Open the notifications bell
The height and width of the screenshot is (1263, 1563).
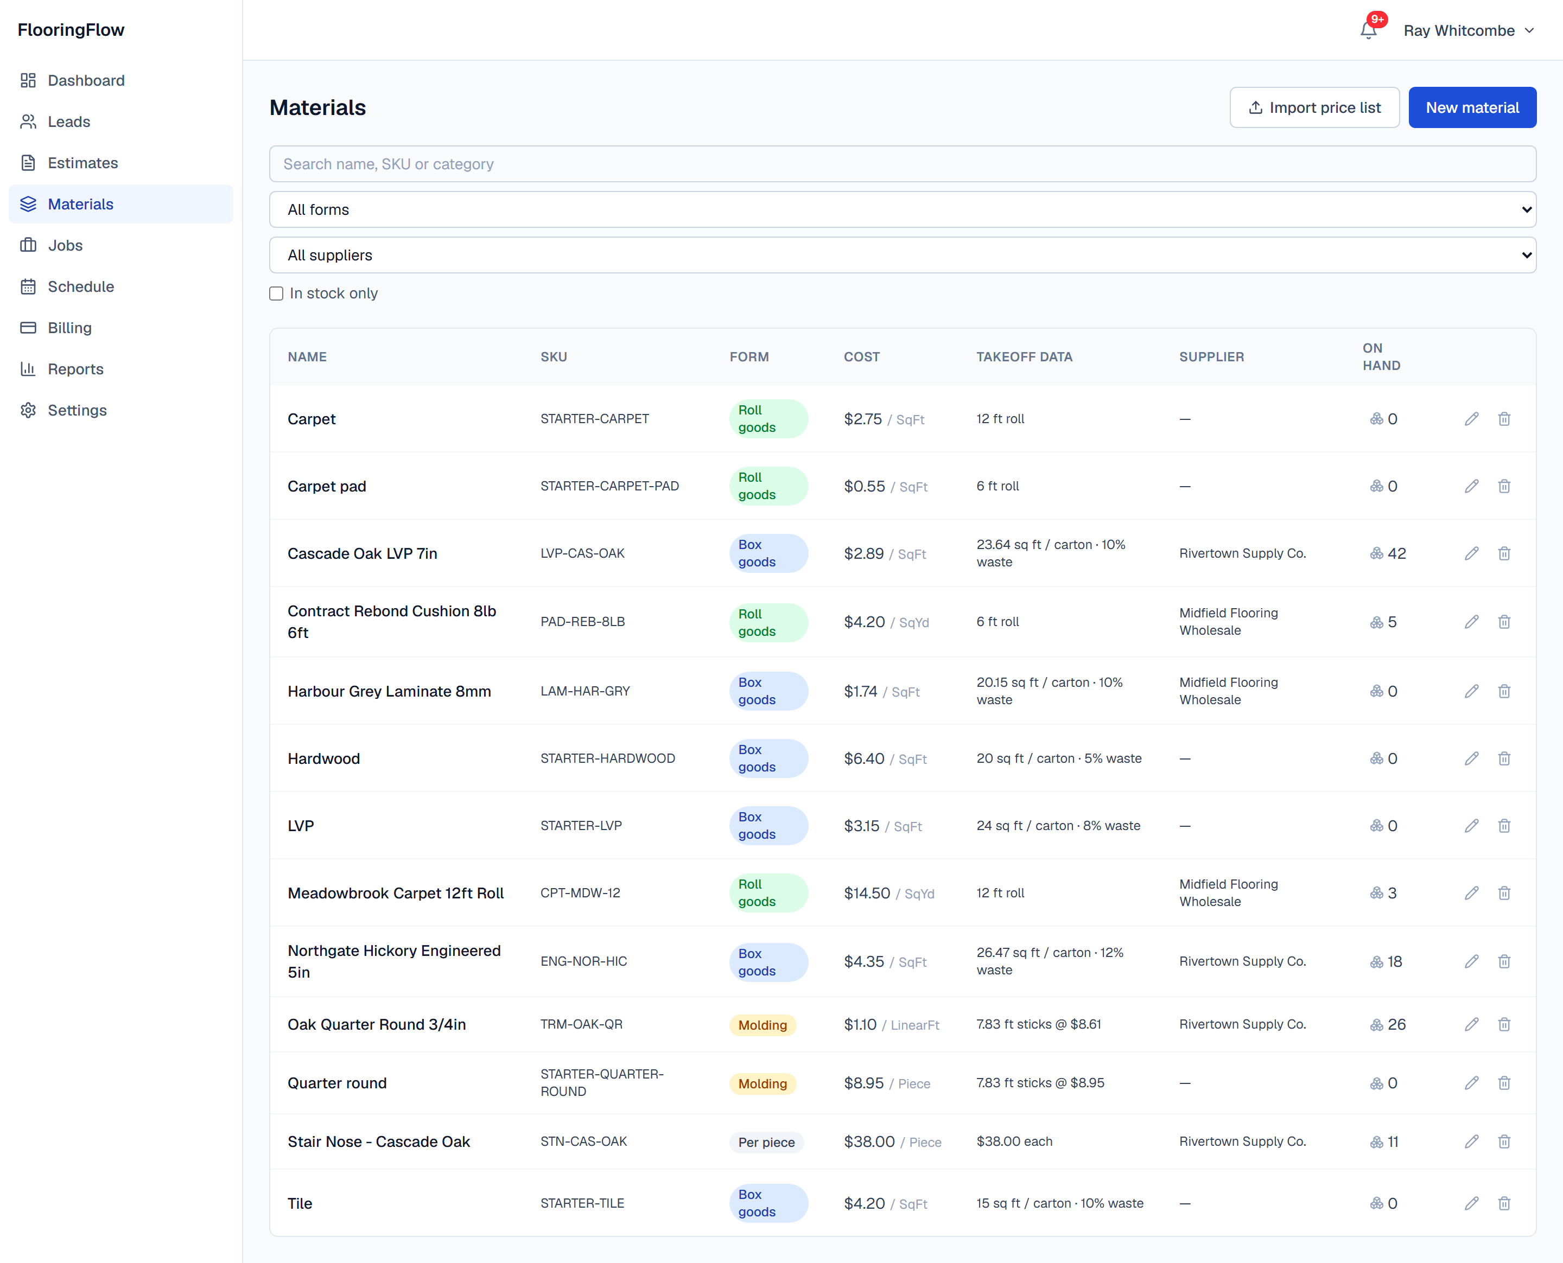(x=1368, y=30)
